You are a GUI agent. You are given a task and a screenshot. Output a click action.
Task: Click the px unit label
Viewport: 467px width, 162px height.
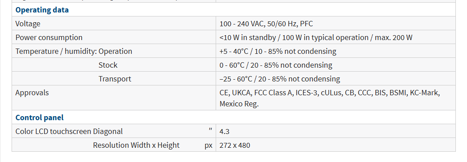tap(209, 146)
